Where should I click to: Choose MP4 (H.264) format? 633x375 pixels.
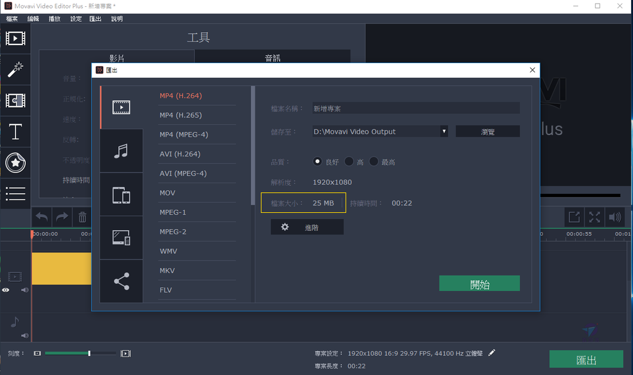tap(181, 96)
